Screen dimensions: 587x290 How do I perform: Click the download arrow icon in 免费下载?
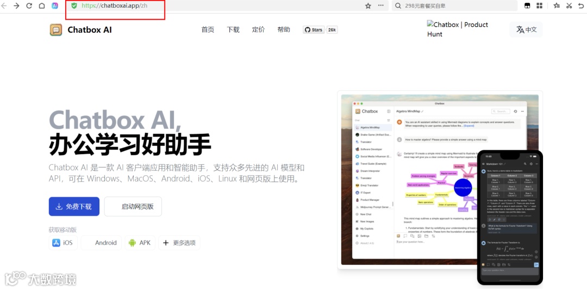(59, 206)
